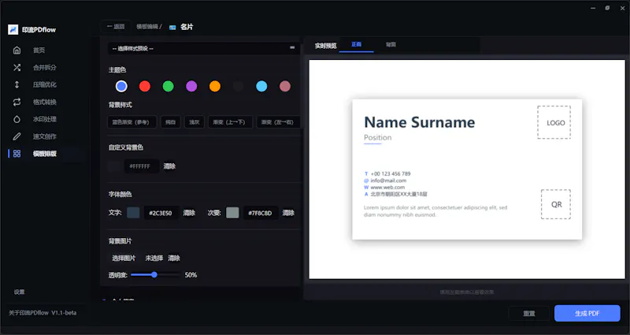630x335 pixels.
Task: Select 蓝色渐变 (参考) background style
Action: [132, 122]
